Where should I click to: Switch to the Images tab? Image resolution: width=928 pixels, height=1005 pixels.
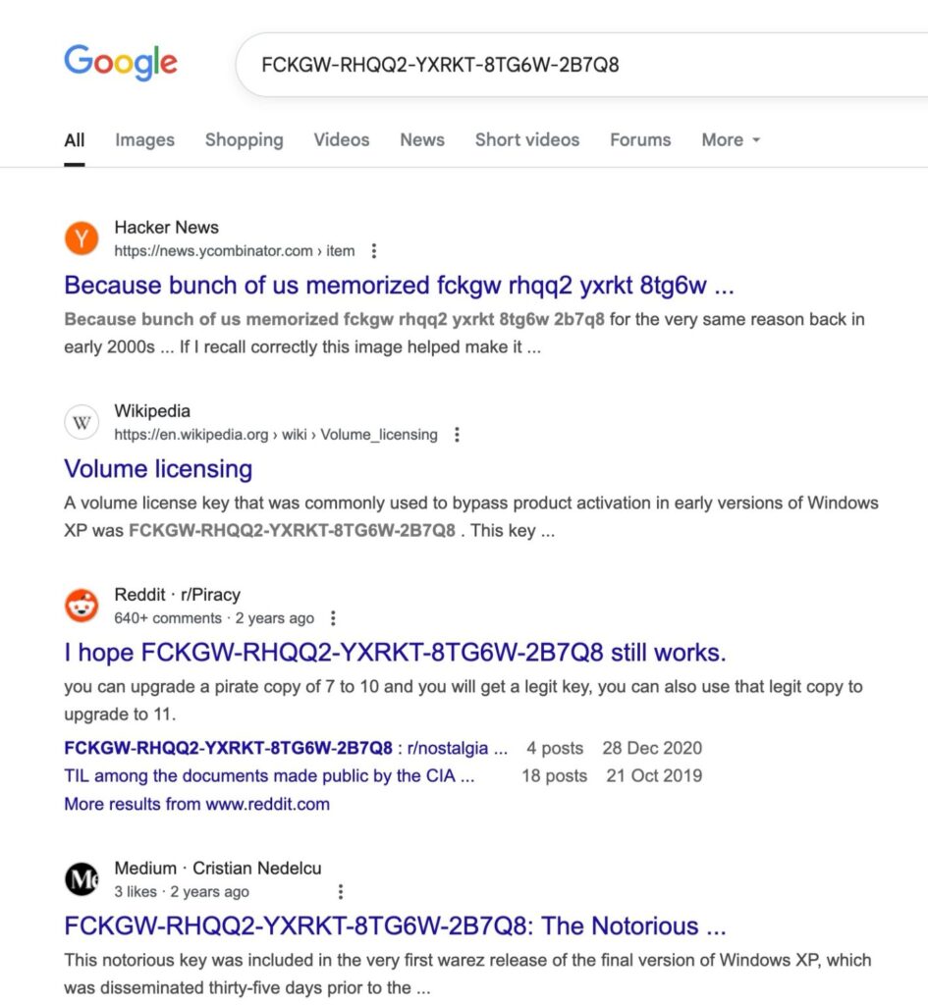coord(144,140)
